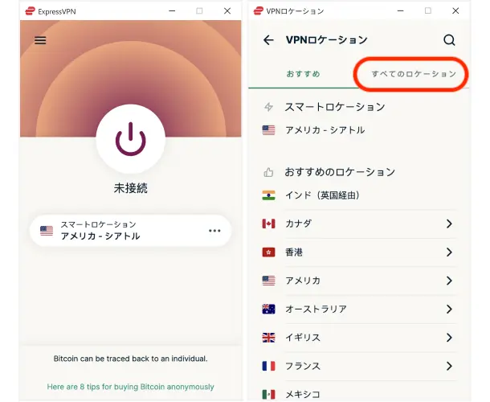Screen dimensions: 490x402
Task: Click the UK flag icon
Action: [268, 338]
